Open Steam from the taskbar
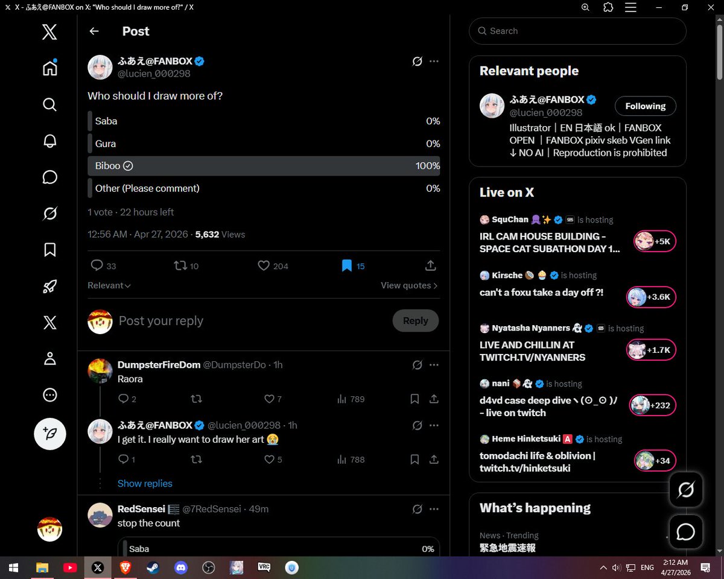The width and height of the screenshot is (724, 579). [153, 568]
